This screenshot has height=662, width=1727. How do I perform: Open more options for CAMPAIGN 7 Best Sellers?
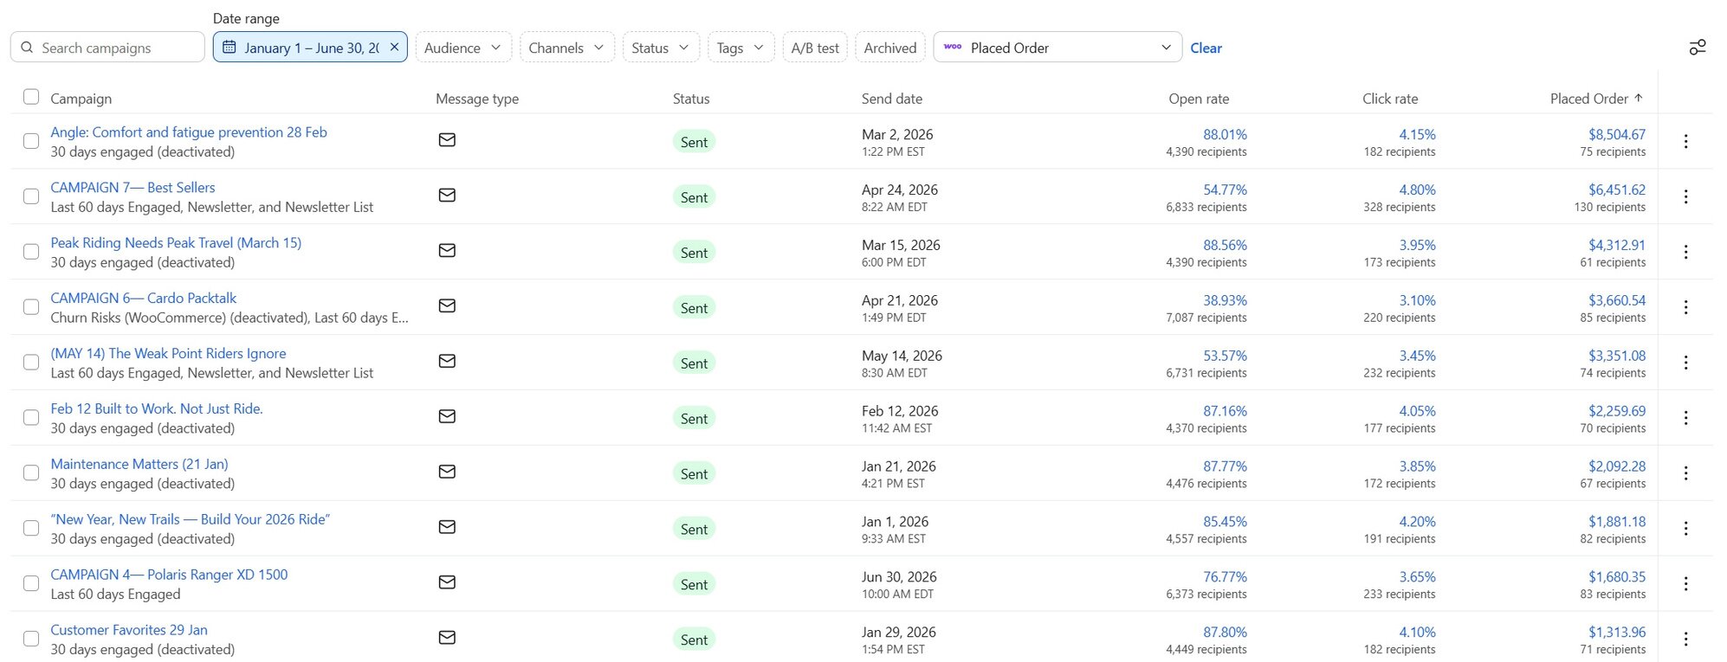1685,196
